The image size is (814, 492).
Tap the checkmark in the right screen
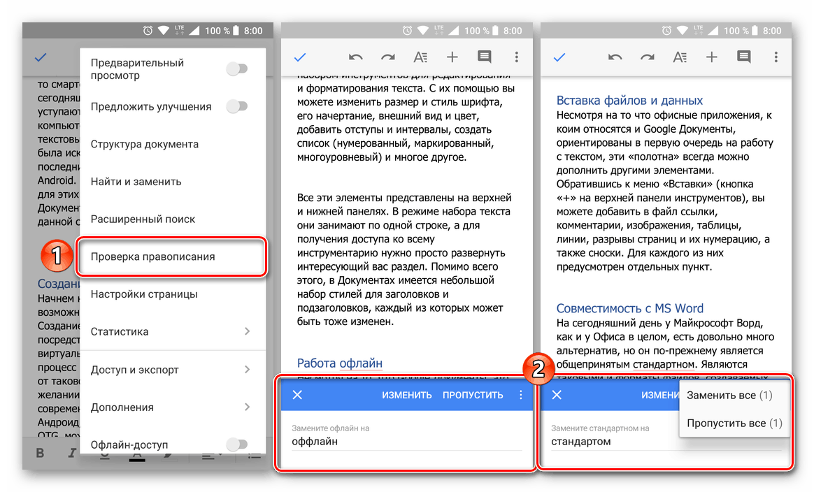pyautogui.click(x=559, y=57)
